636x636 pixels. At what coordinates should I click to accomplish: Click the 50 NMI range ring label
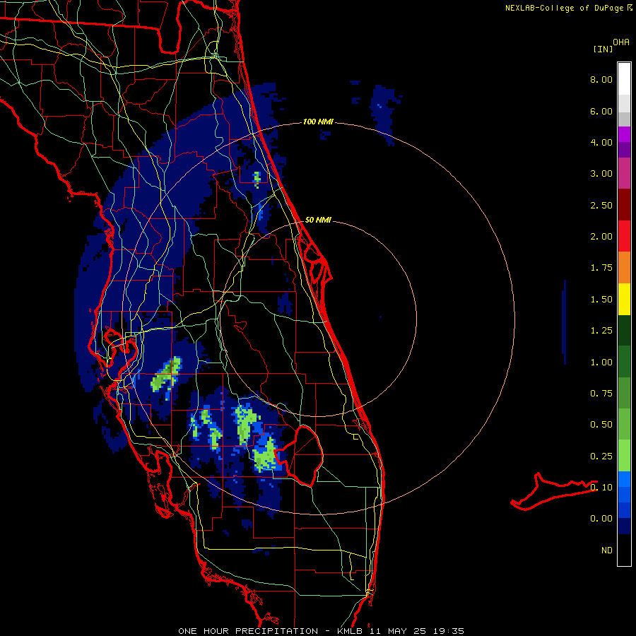tap(318, 220)
